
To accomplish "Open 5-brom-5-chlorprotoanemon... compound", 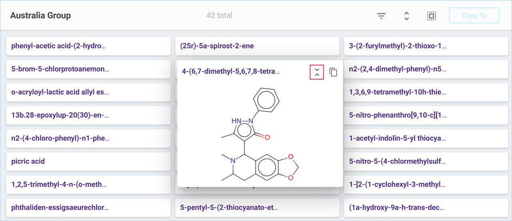I will 88,69.
